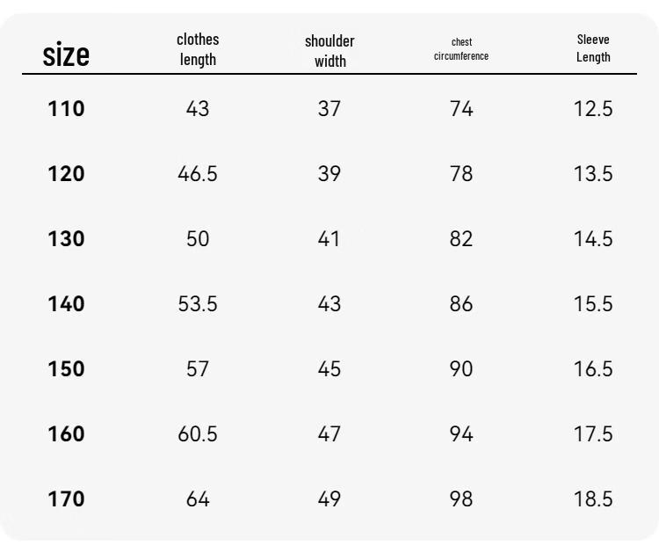Click shoulder width value 41

329,239
